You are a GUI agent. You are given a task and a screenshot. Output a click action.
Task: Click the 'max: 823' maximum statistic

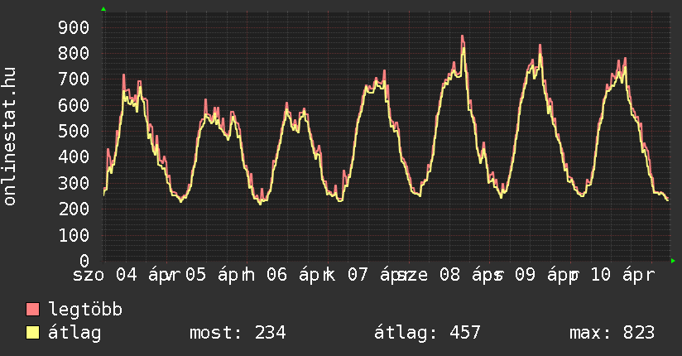pyautogui.click(x=612, y=333)
